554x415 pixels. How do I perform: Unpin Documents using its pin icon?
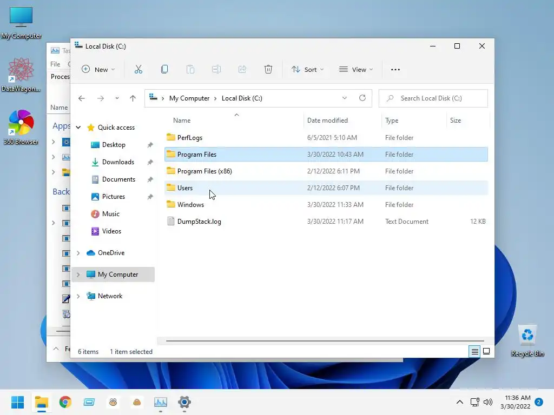[x=150, y=179]
